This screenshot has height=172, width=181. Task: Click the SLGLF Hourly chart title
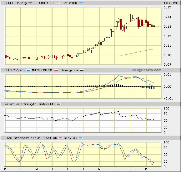point(16,3)
